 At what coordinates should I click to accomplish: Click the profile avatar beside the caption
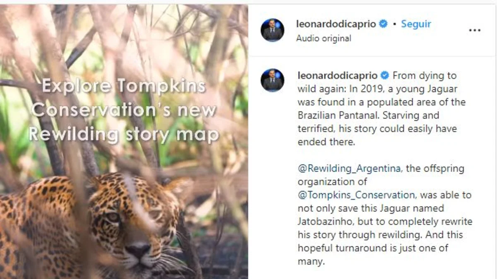(273, 80)
